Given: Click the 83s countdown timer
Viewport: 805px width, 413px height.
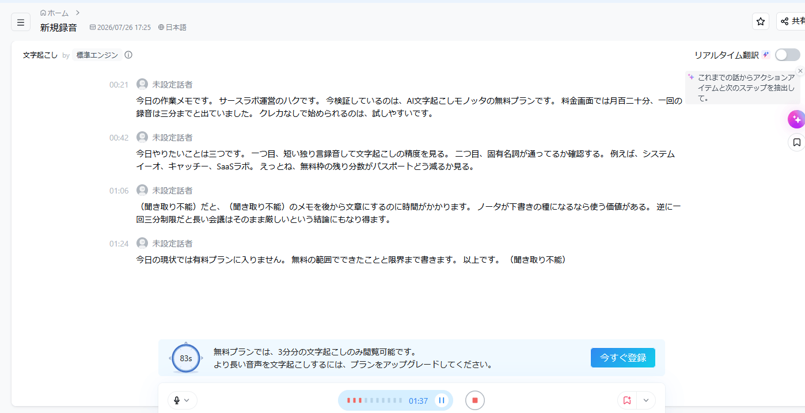Looking at the screenshot, I should [186, 358].
